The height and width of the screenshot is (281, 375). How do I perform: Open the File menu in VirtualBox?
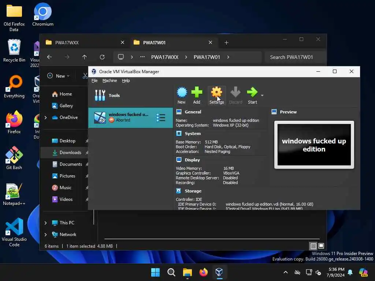[94, 80]
